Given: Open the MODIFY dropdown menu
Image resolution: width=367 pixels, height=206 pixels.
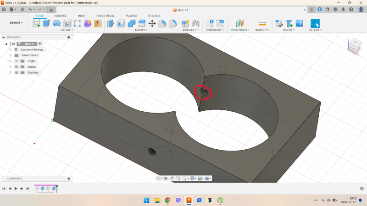Looking at the screenshot, I should (x=142, y=30).
